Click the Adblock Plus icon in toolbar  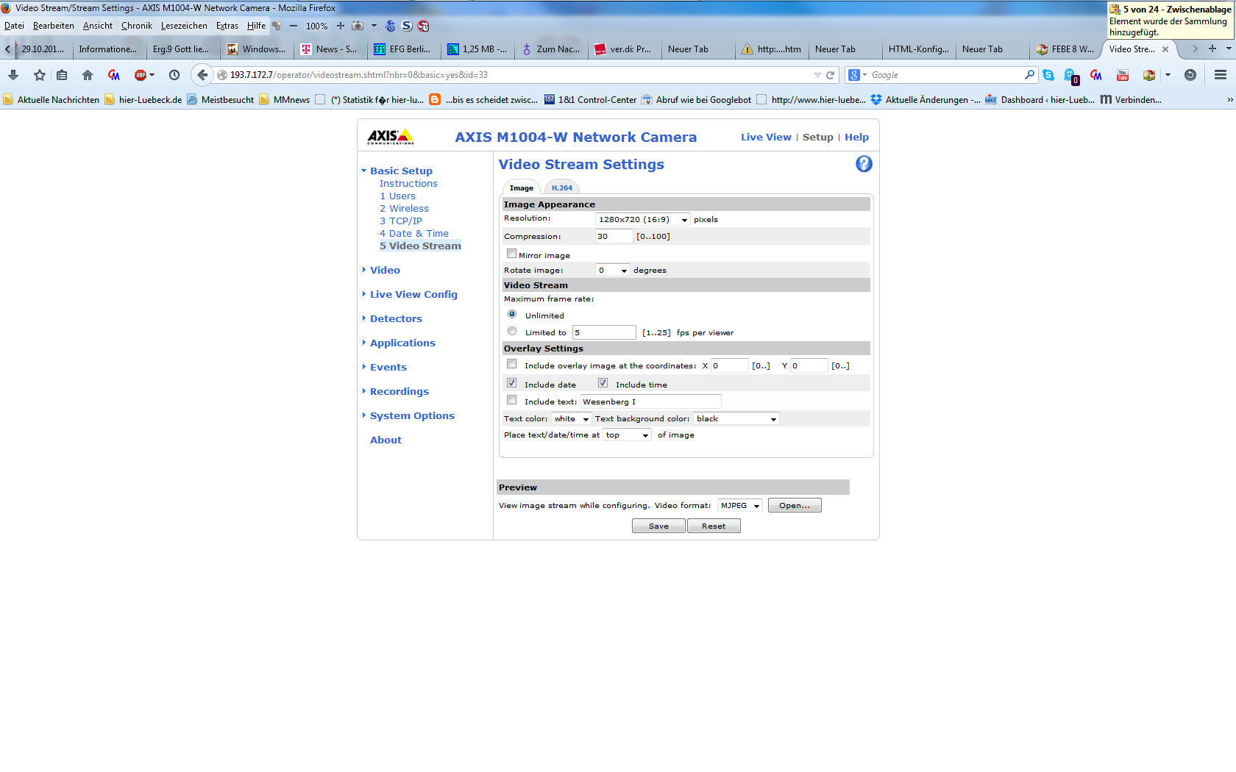(141, 75)
